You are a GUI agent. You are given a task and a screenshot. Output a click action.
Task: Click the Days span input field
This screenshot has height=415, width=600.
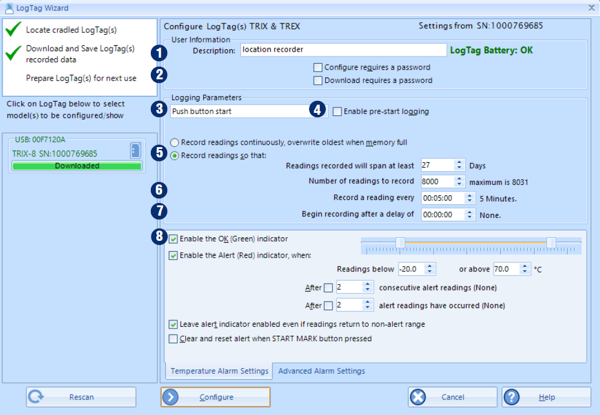438,165
